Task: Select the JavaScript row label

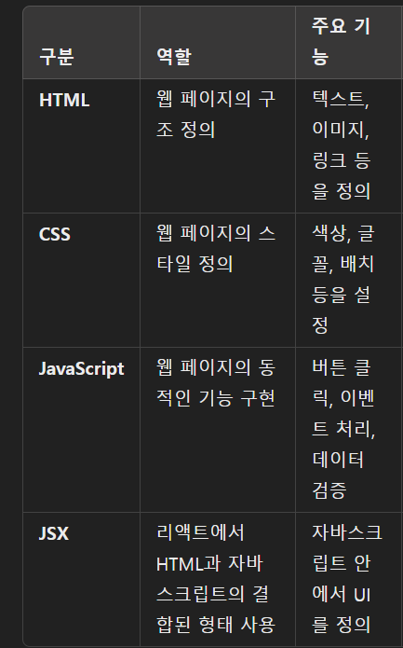Action: (x=81, y=368)
